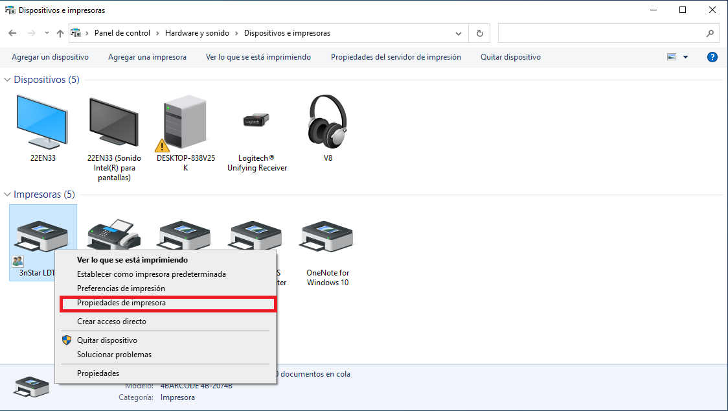Click toolbar 'Quitar dispositivo' button
Screen dimensions: 728x411
(x=511, y=57)
